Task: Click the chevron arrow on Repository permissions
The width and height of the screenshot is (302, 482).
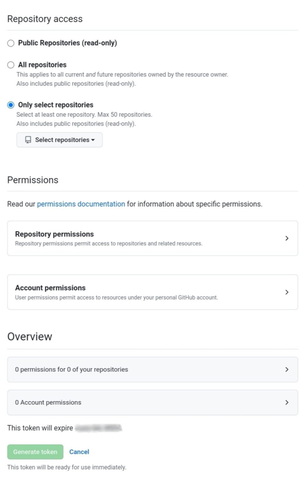Action: click(287, 238)
